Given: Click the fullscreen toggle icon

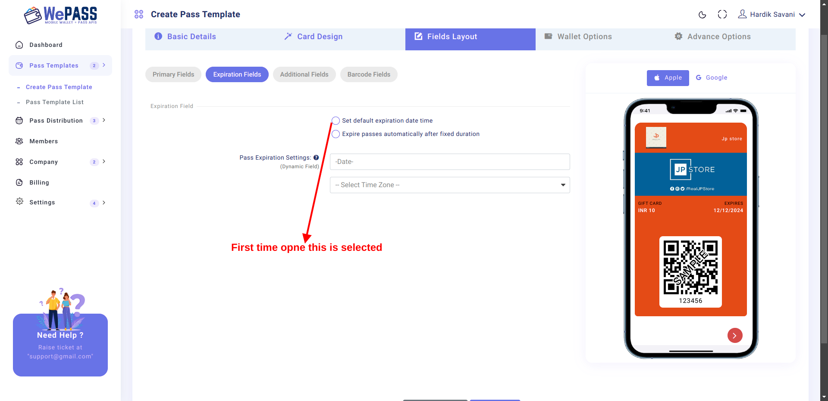Looking at the screenshot, I should pos(722,15).
